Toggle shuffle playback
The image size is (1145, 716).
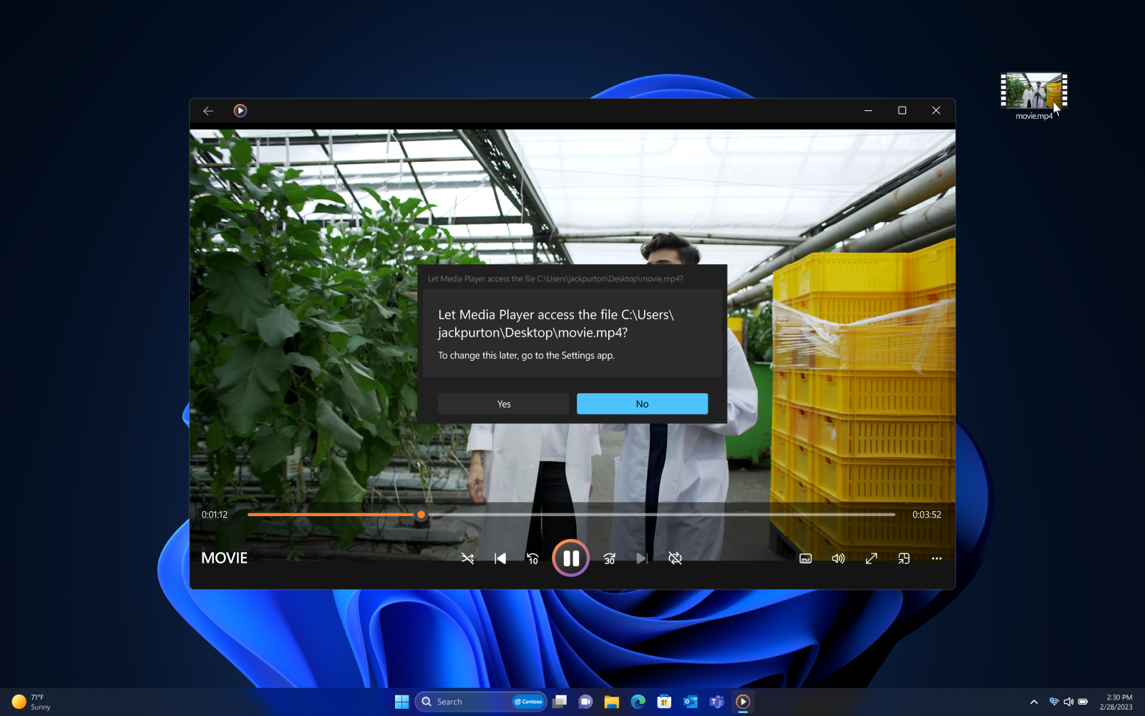(x=467, y=558)
